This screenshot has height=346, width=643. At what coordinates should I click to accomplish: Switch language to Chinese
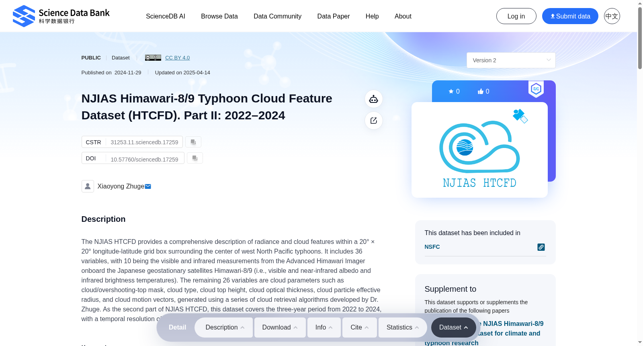pyautogui.click(x=612, y=16)
